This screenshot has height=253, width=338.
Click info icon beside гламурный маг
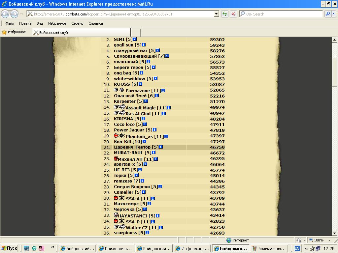pyautogui.click(x=158, y=50)
